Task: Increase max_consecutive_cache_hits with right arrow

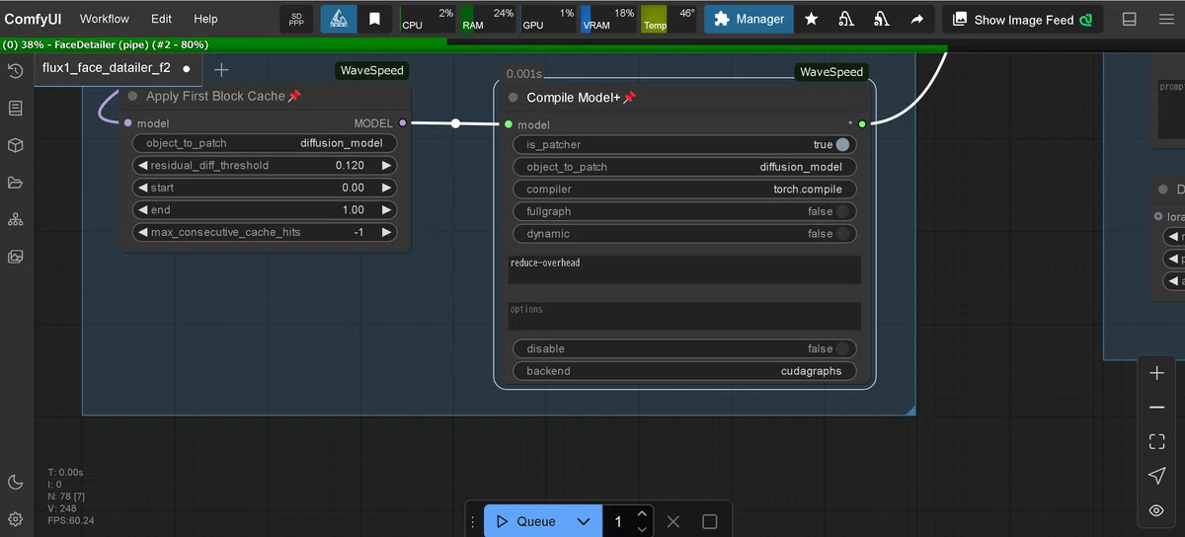Action: 386,232
